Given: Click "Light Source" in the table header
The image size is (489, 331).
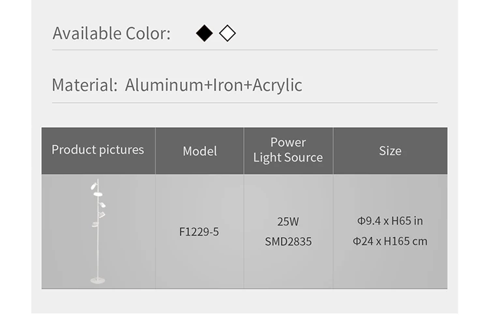Looking at the screenshot, I should pos(288,158).
